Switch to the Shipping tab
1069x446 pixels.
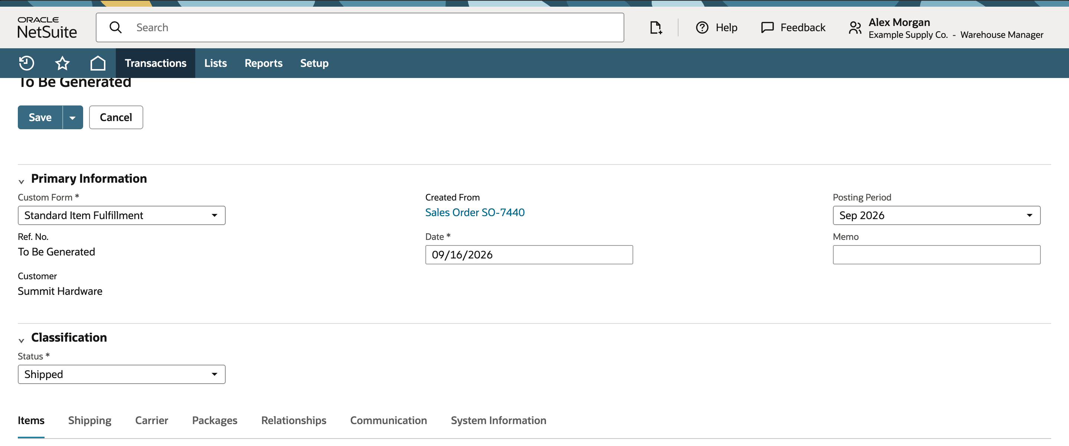coord(89,420)
